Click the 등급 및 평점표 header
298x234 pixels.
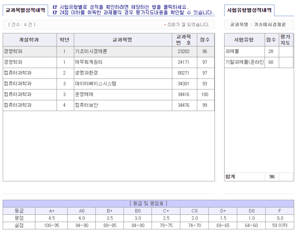click(148, 204)
